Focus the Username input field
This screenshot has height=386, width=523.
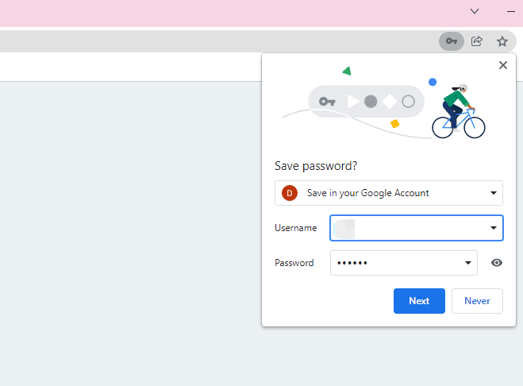417,228
